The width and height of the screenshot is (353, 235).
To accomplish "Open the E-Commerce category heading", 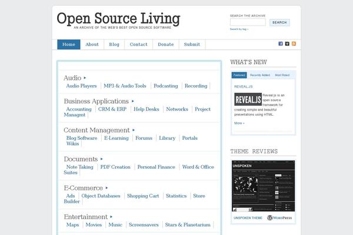I will (84, 188).
